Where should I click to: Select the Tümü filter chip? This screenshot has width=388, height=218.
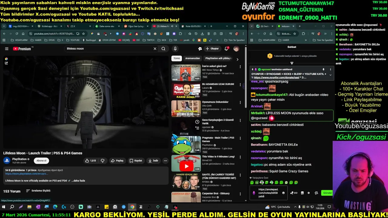(177, 58)
